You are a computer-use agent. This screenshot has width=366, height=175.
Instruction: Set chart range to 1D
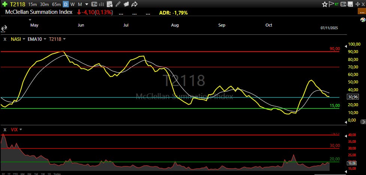[x=49, y=174]
